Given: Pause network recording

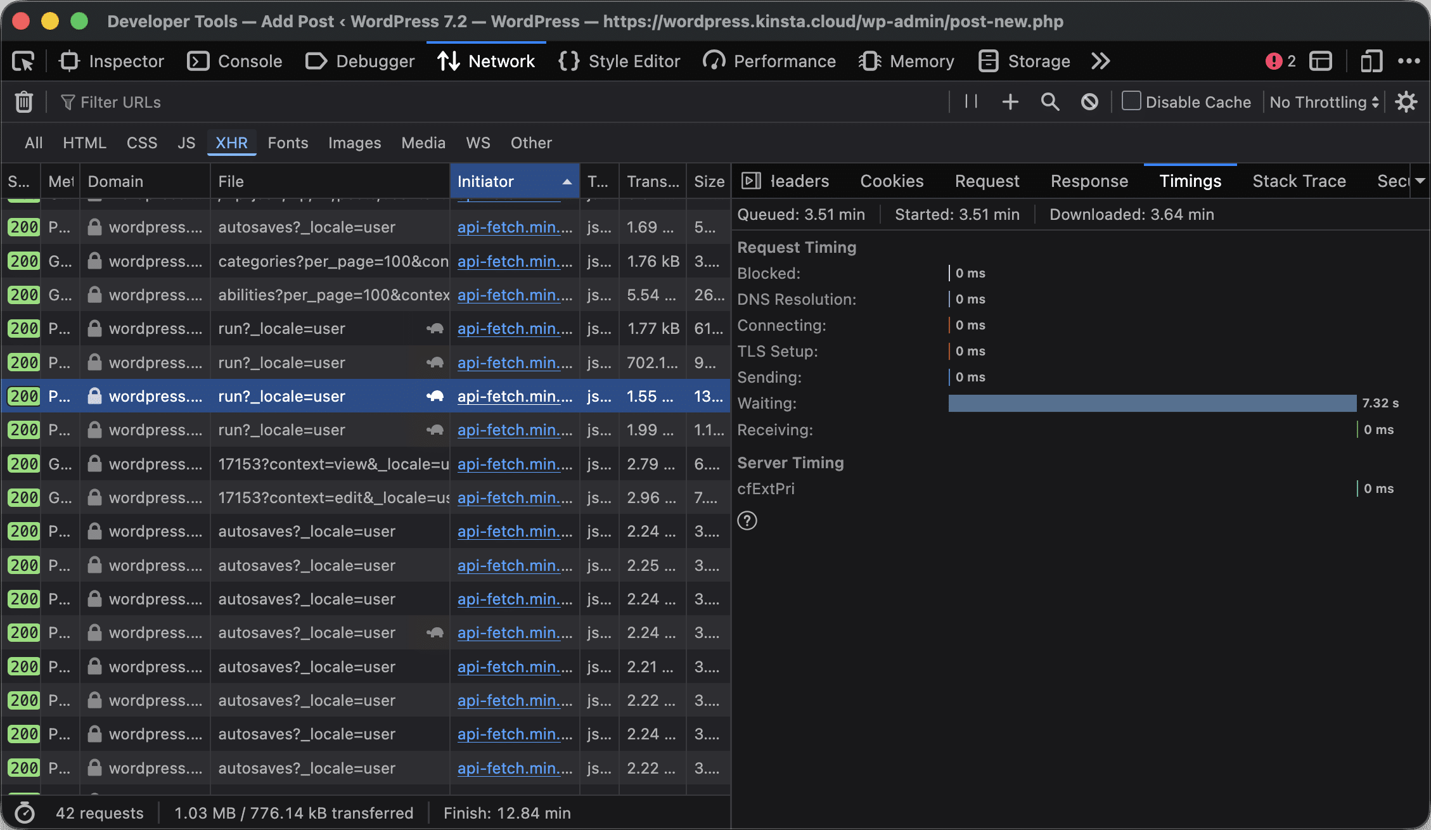Looking at the screenshot, I should 971,101.
